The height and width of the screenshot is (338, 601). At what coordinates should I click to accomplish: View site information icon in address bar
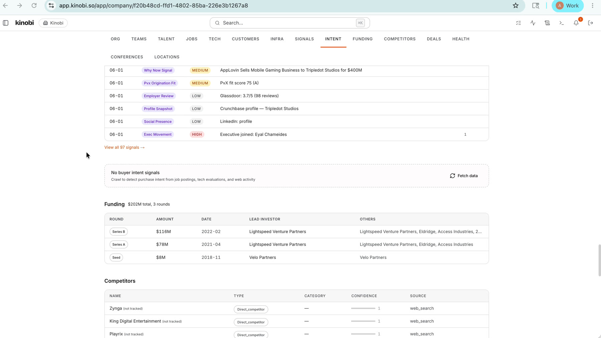(51, 5)
